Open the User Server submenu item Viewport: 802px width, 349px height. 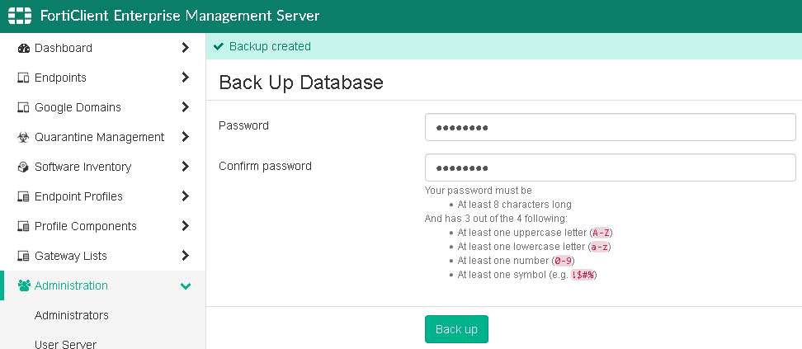click(x=66, y=343)
